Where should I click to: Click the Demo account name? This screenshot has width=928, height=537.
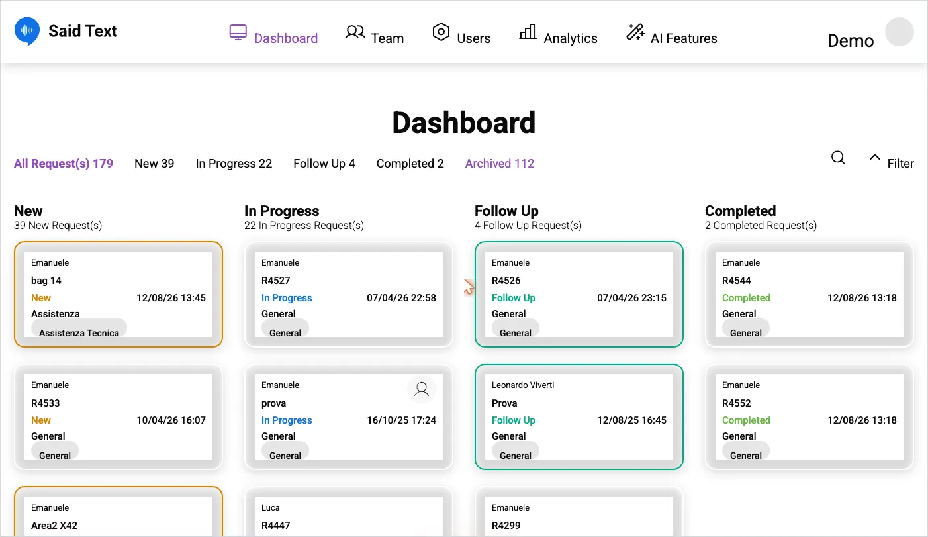point(851,41)
